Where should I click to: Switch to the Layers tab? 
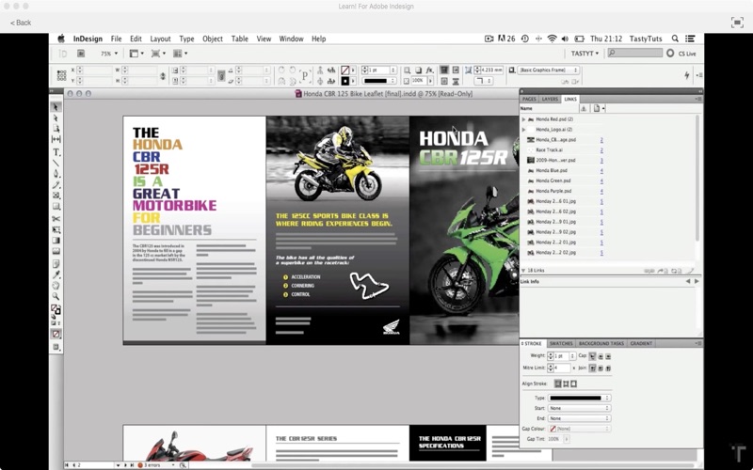point(550,99)
